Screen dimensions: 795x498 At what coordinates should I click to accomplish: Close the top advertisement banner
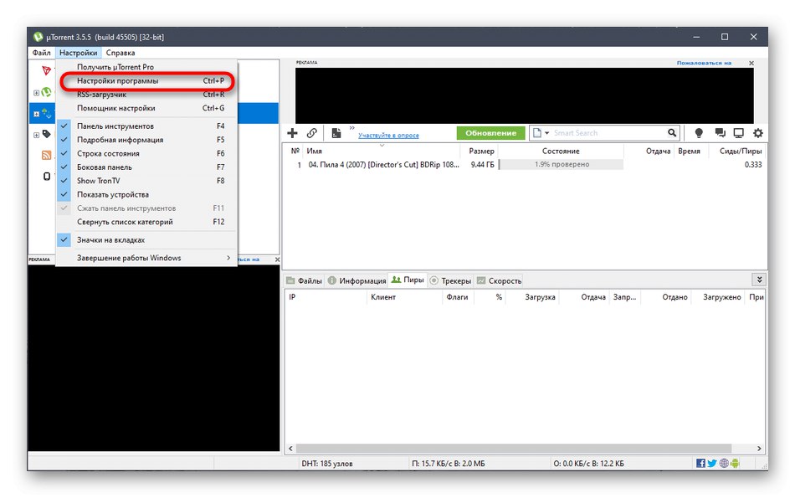(x=751, y=63)
